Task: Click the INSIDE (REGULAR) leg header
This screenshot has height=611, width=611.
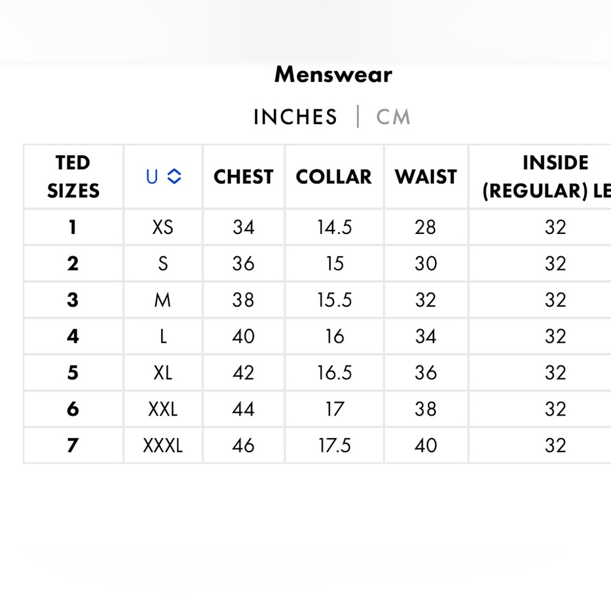Action: click(x=547, y=177)
